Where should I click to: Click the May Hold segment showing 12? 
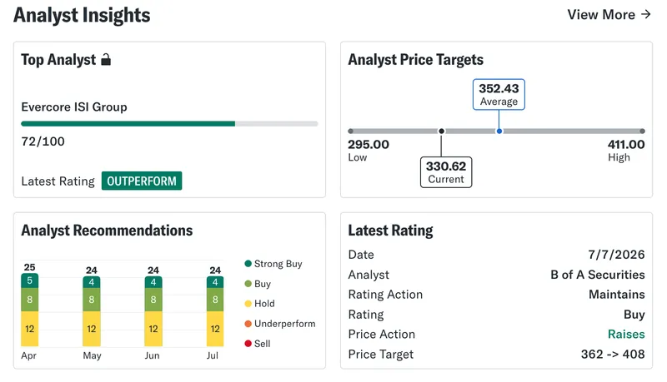[x=92, y=329]
